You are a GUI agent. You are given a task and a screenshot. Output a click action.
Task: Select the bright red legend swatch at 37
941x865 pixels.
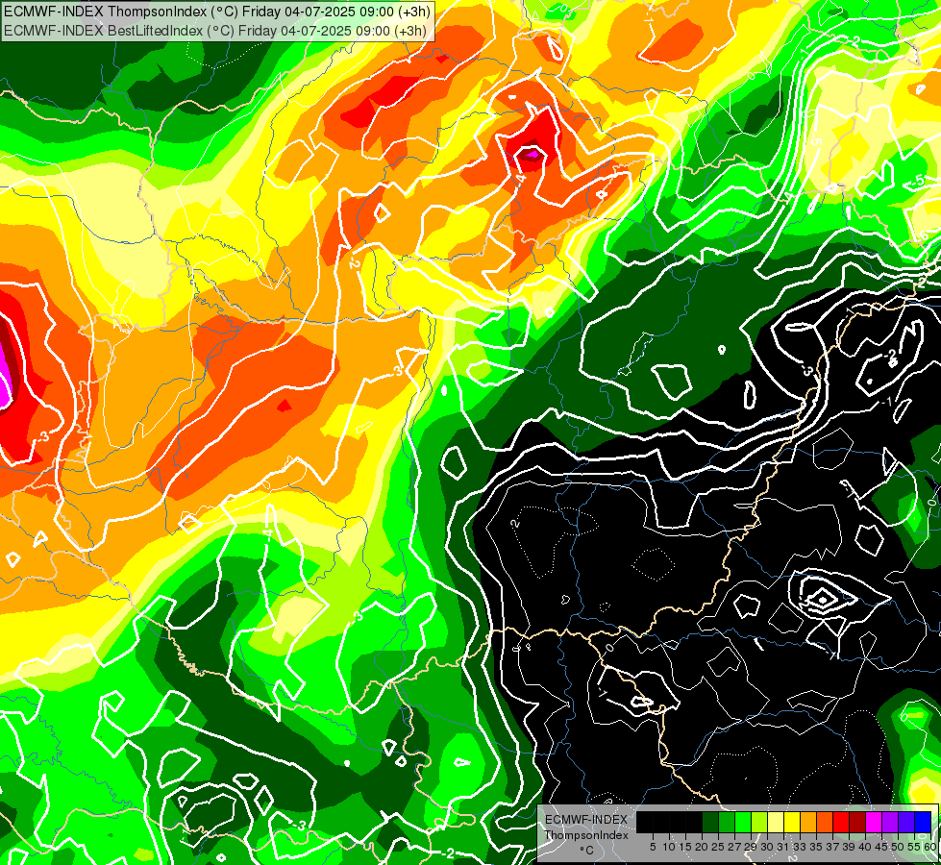(841, 822)
